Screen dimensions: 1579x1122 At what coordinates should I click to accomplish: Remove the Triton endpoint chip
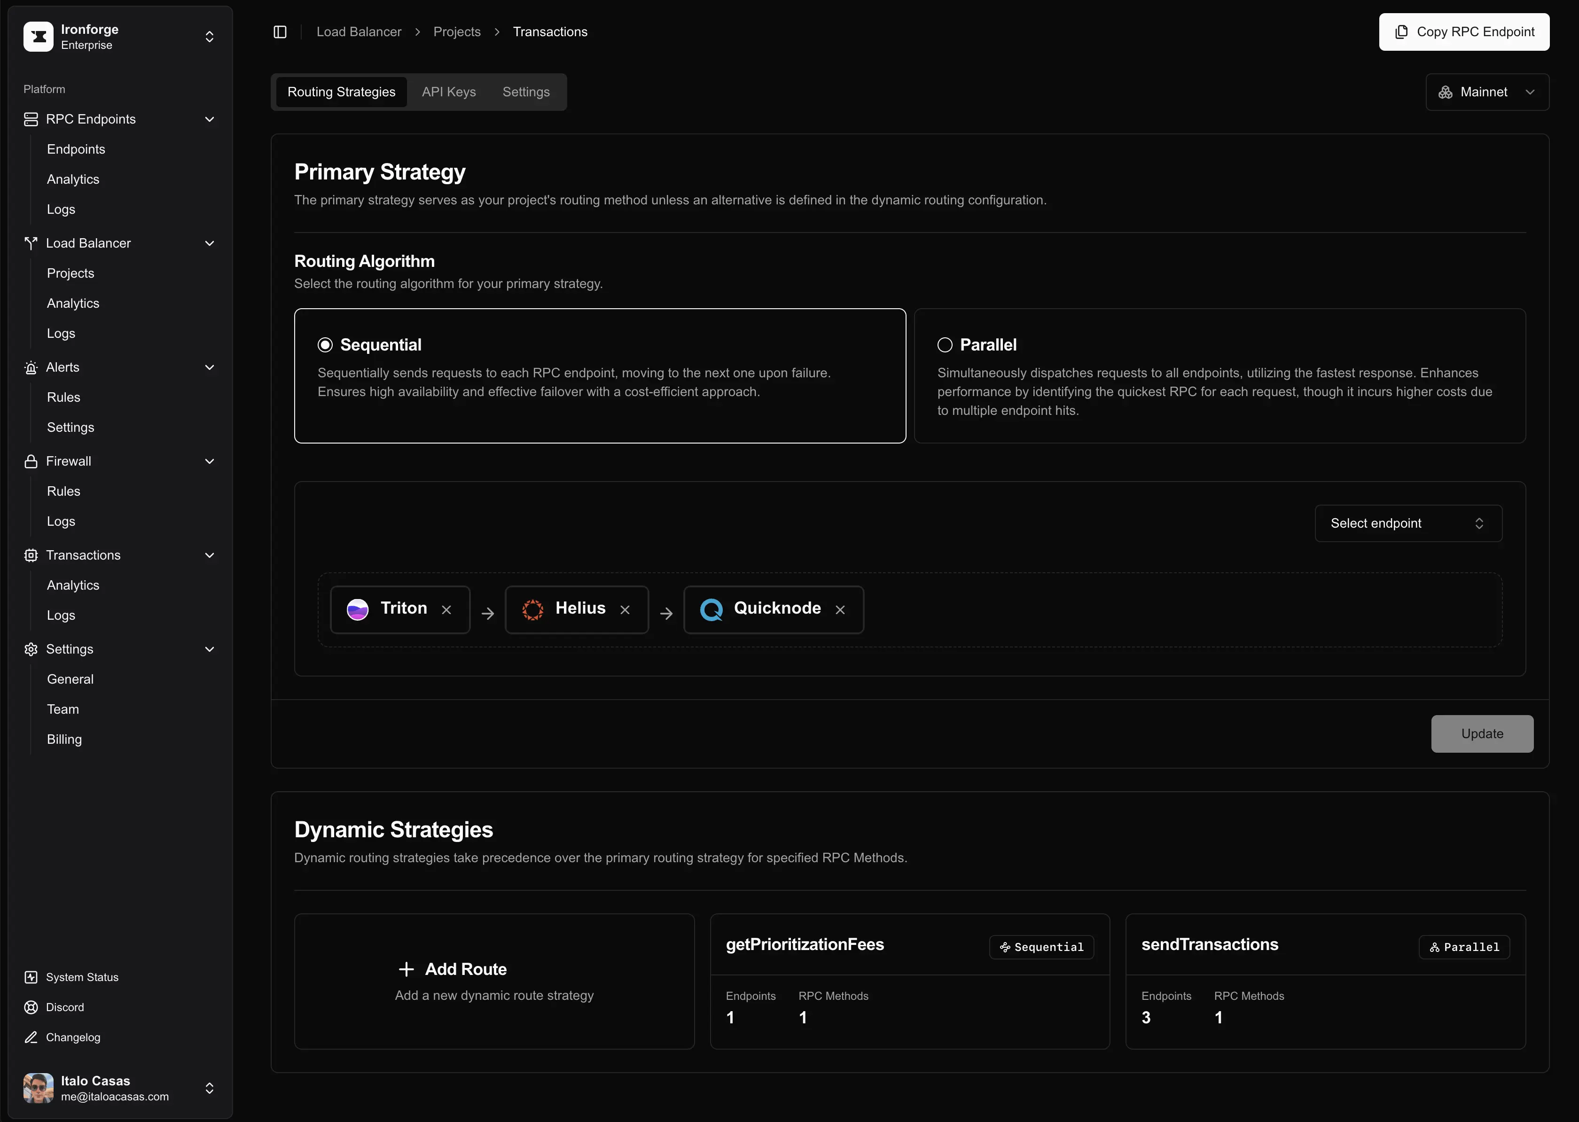[446, 610]
